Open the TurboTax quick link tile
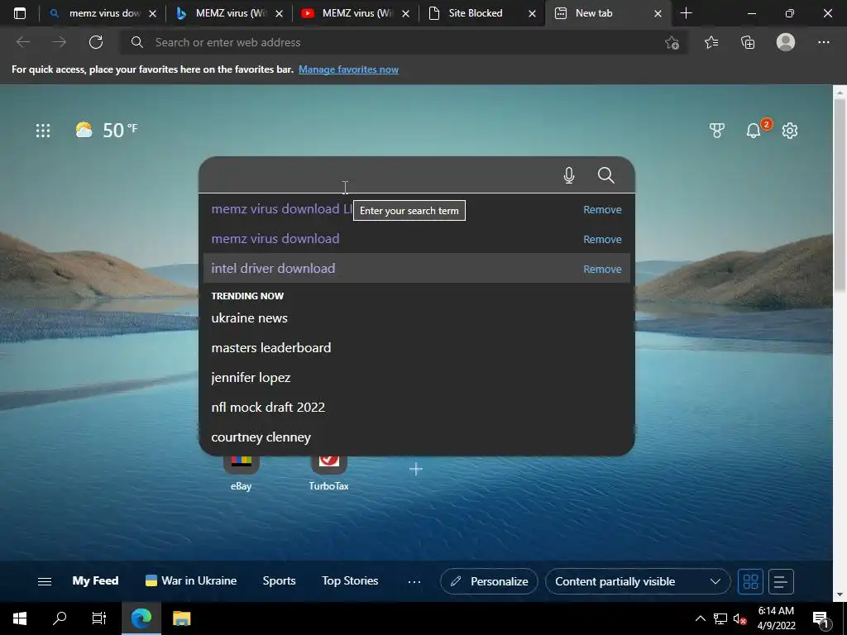The height and width of the screenshot is (635, 847). pyautogui.click(x=328, y=472)
